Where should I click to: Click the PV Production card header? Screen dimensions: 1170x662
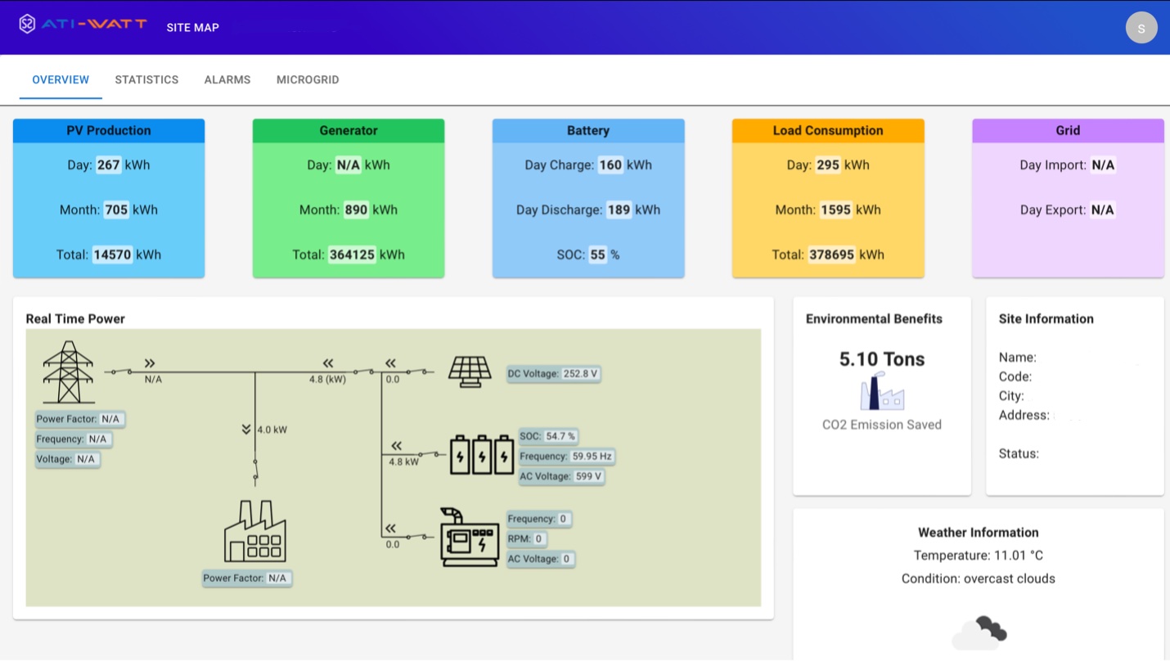coord(109,130)
